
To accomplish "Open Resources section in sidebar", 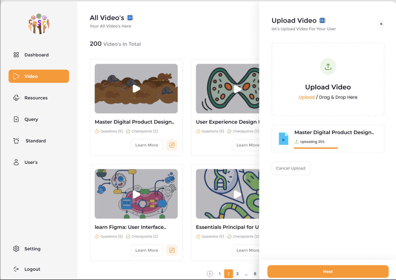I will click(36, 98).
